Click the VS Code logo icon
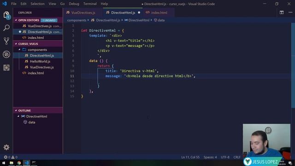The width and height of the screenshot is (295, 166). pos(4,4)
